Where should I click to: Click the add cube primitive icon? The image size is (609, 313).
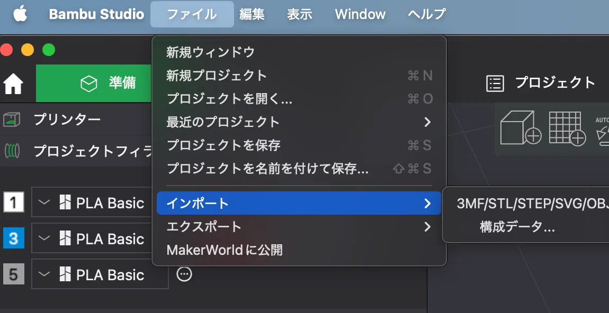[x=521, y=127]
